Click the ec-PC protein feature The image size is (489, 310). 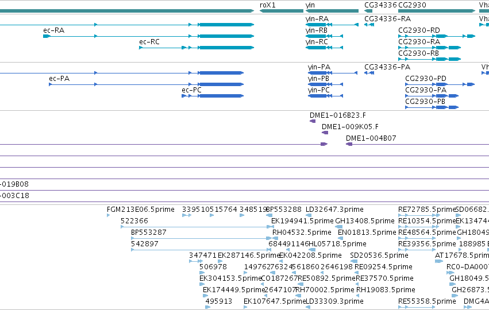tap(213, 96)
